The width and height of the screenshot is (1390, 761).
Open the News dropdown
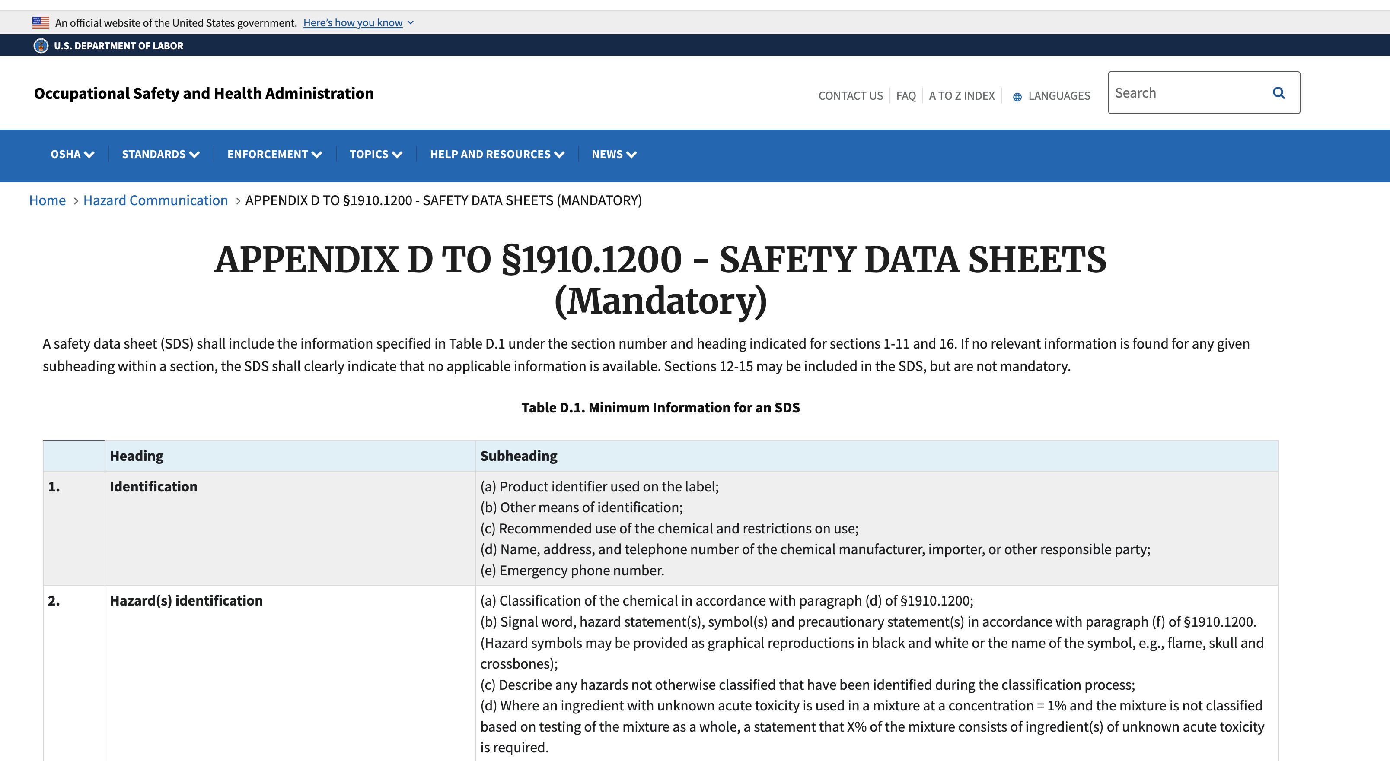click(x=614, y=154)
